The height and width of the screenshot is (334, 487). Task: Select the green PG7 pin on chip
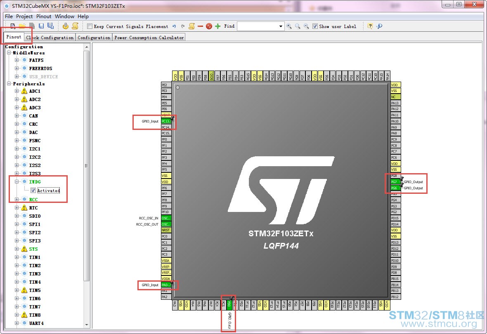(395, 182)
